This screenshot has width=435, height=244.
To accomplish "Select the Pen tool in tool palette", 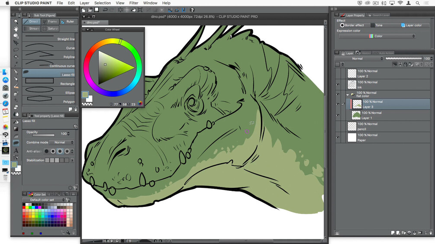I will (16, 72).
